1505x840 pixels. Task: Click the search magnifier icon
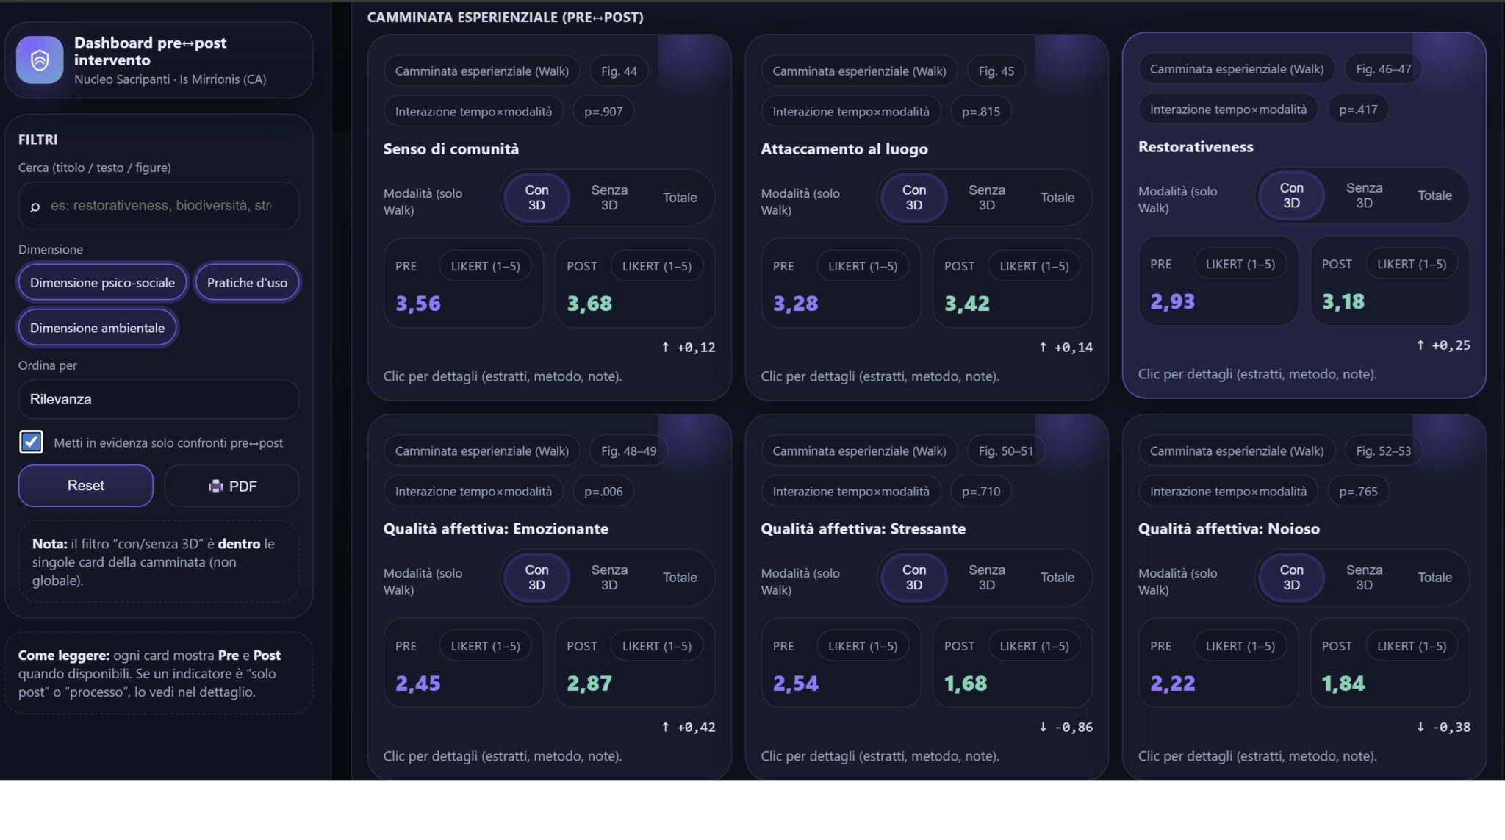pos(35,207)
